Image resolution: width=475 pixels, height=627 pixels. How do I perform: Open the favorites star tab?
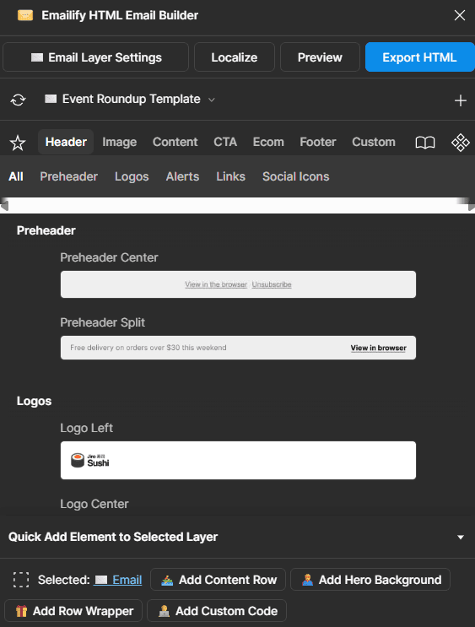pos(18,143)
